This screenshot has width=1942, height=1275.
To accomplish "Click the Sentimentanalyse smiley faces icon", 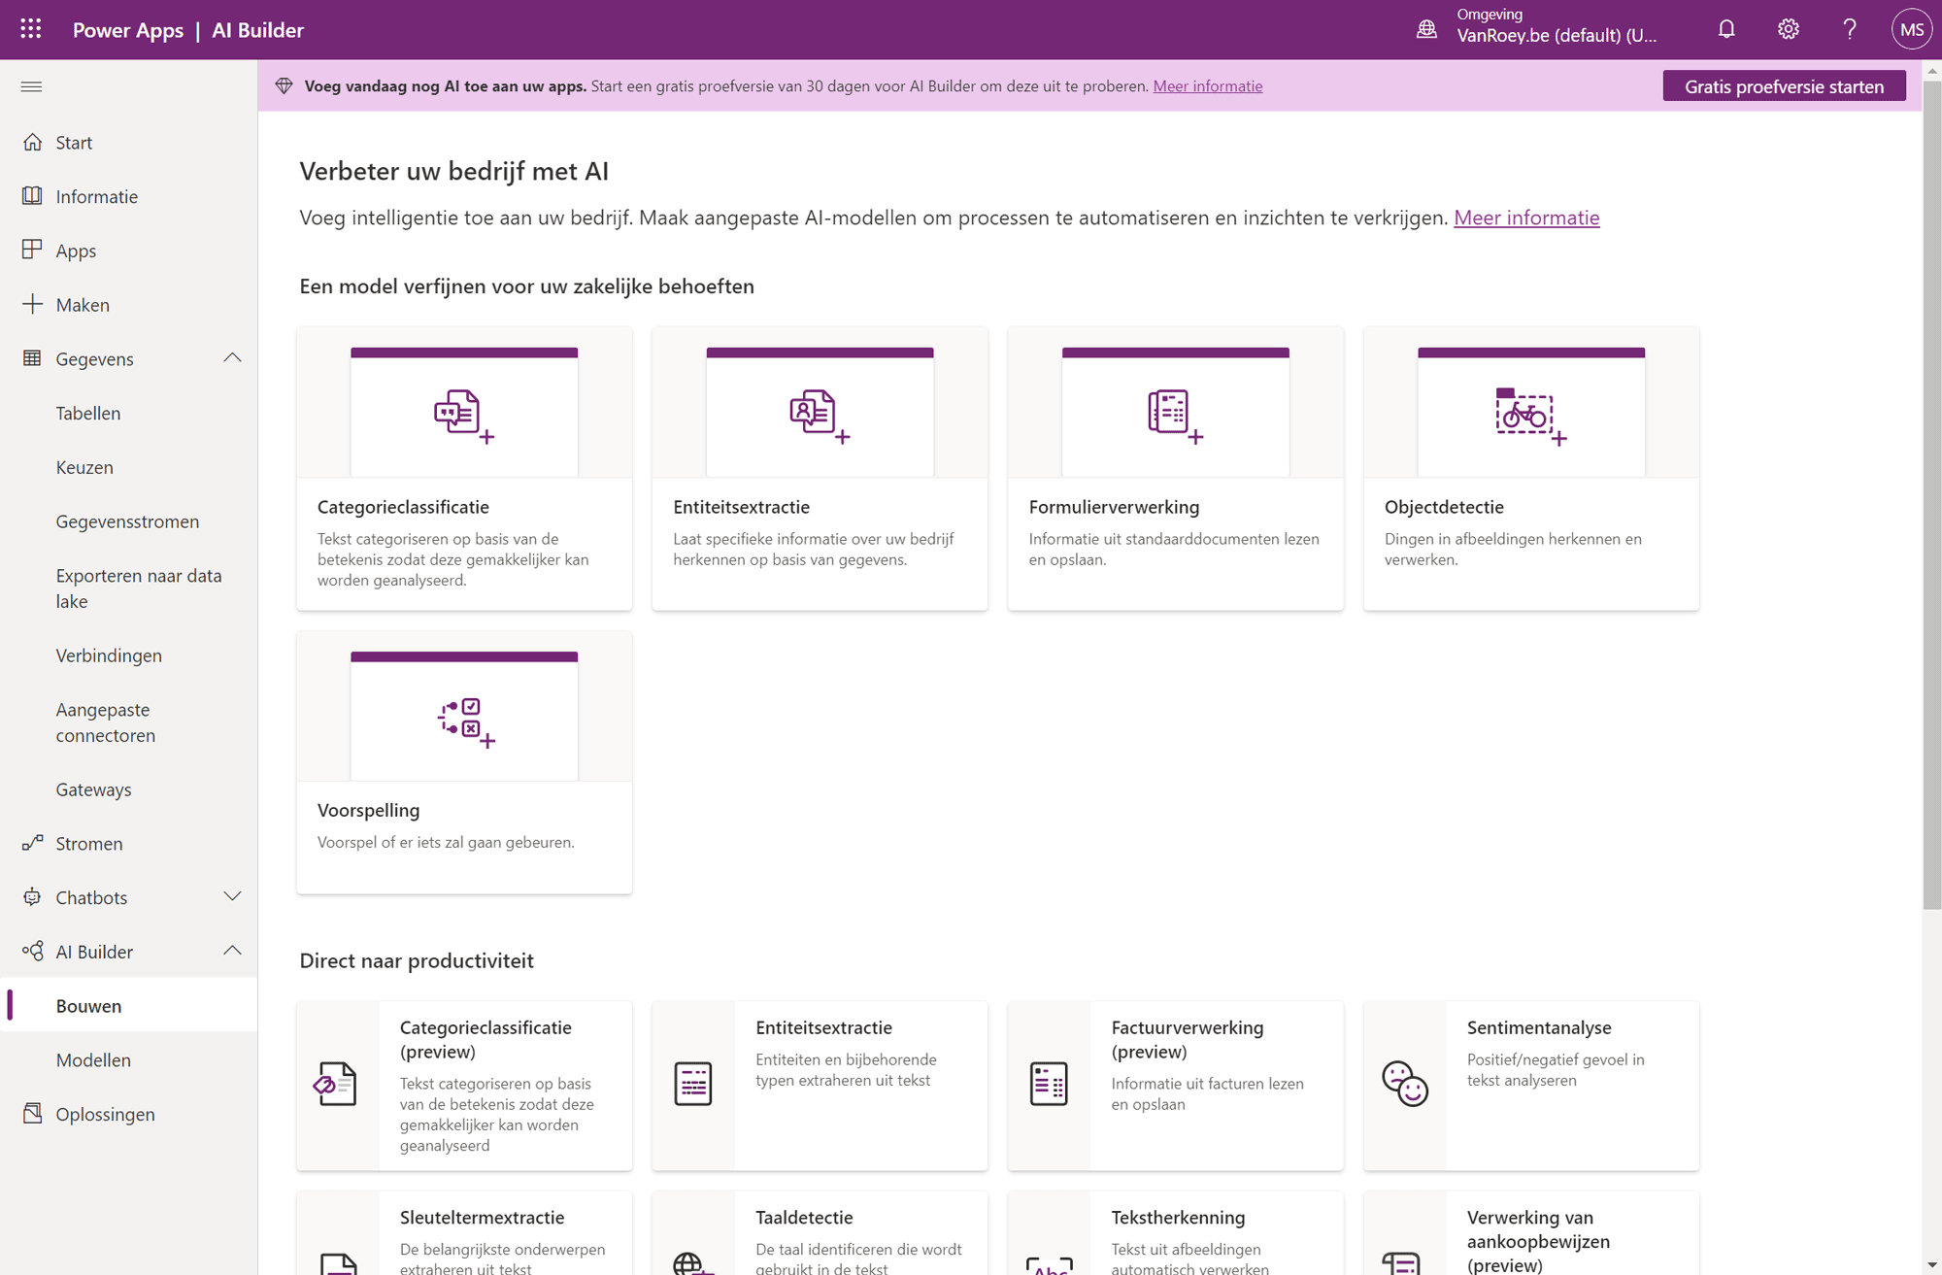I will 1405,1084.
